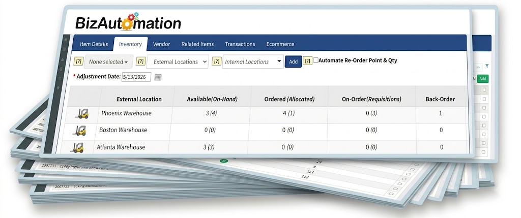Click the Adjustment Date input field

(x=136, y=77)
